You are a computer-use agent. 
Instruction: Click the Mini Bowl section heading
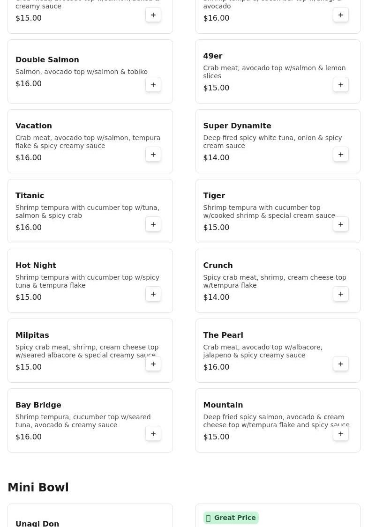(x=38, y=488)
